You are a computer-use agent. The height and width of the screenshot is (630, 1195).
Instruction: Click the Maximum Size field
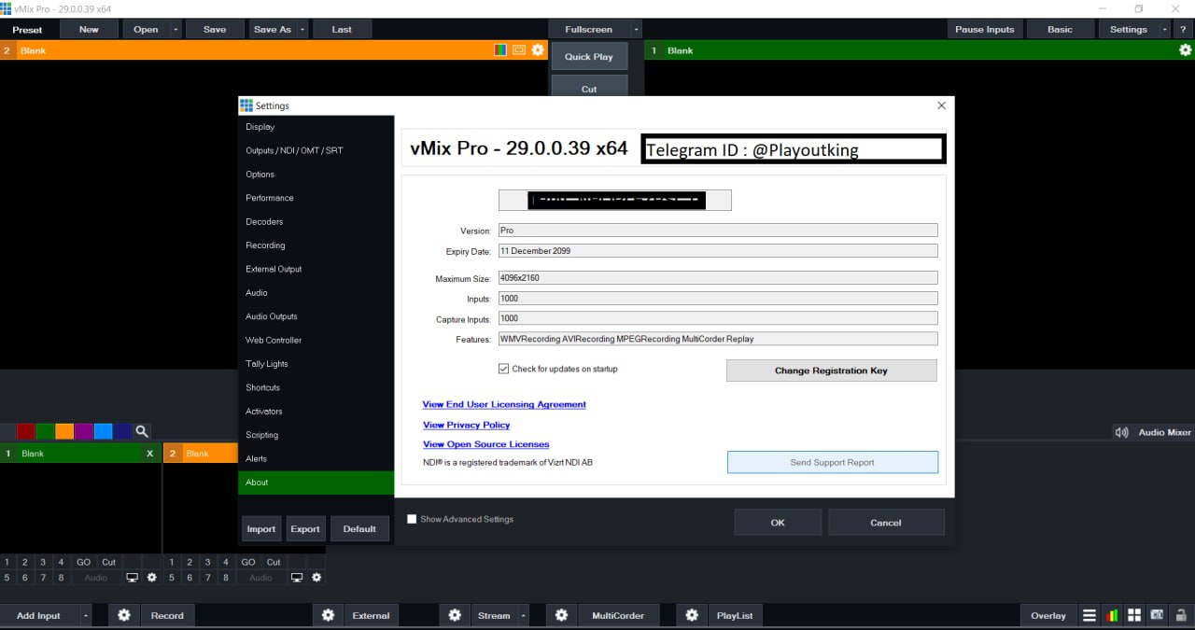pos(717,278)
